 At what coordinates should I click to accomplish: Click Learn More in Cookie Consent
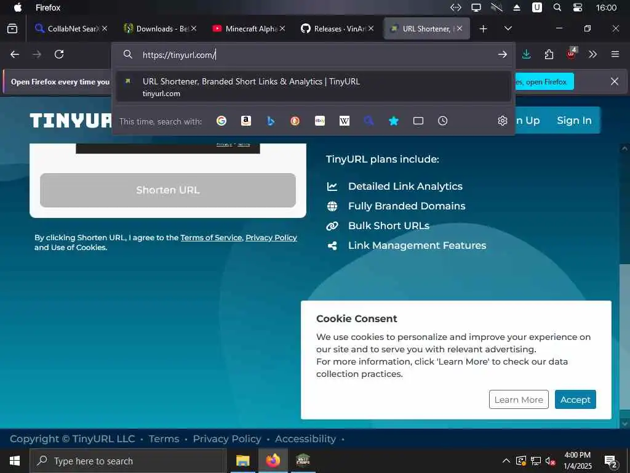[519, 399]
